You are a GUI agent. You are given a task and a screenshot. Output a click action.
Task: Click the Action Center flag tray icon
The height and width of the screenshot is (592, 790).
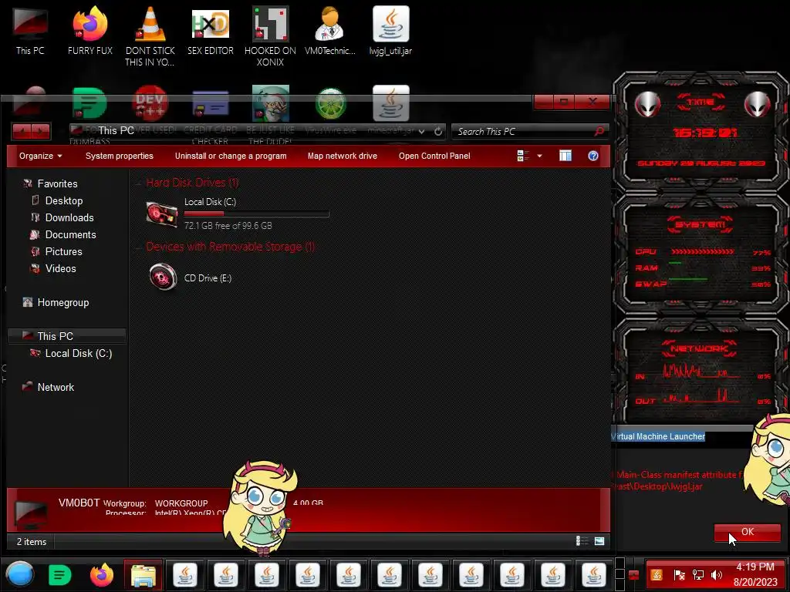click(x=679, y=575)
